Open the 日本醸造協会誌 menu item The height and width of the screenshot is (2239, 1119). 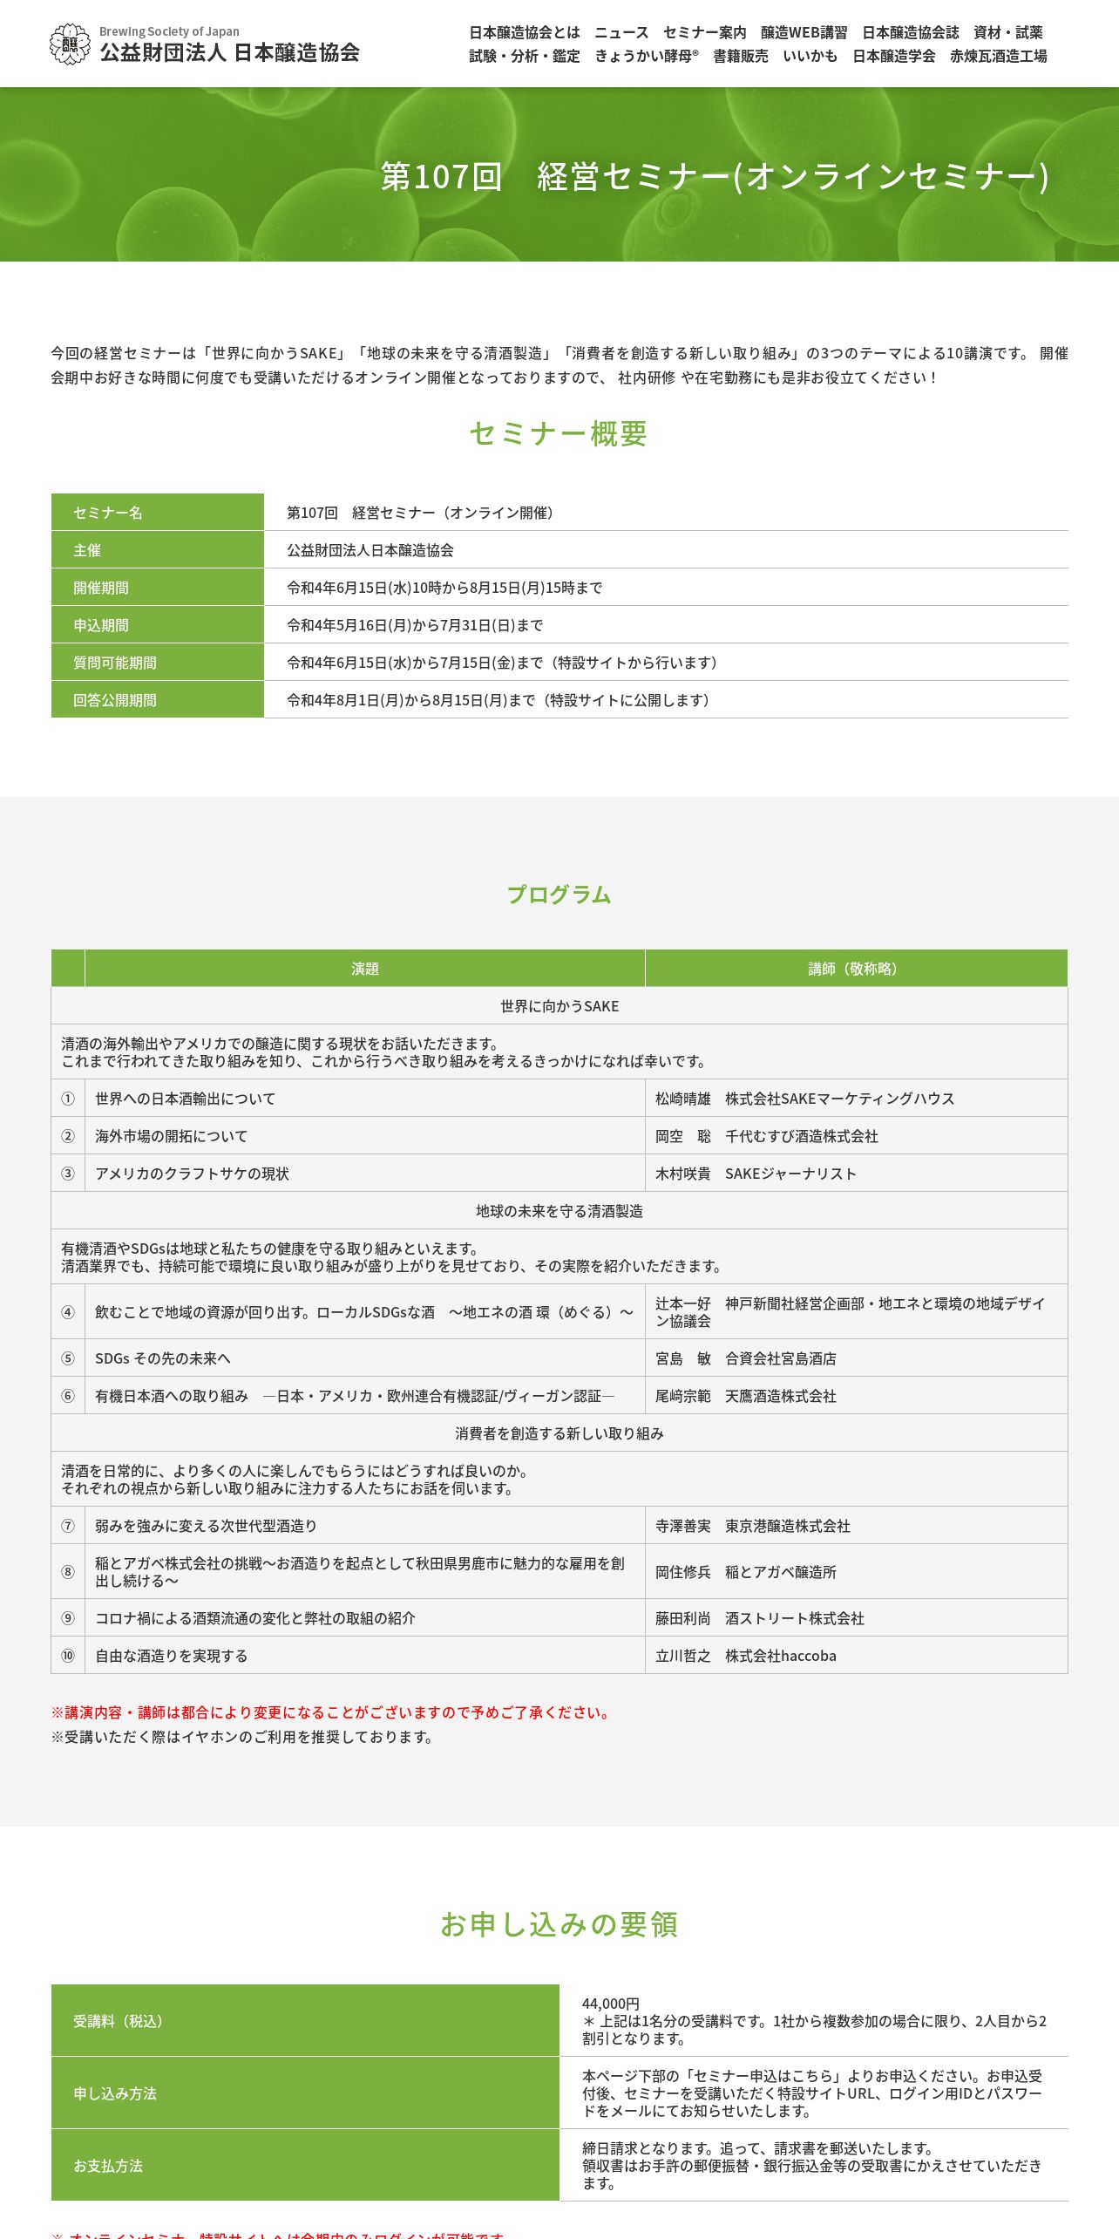[x=911, y=32]
